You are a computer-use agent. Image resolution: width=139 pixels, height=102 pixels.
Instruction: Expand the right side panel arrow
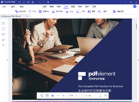(x=138, y=60)
